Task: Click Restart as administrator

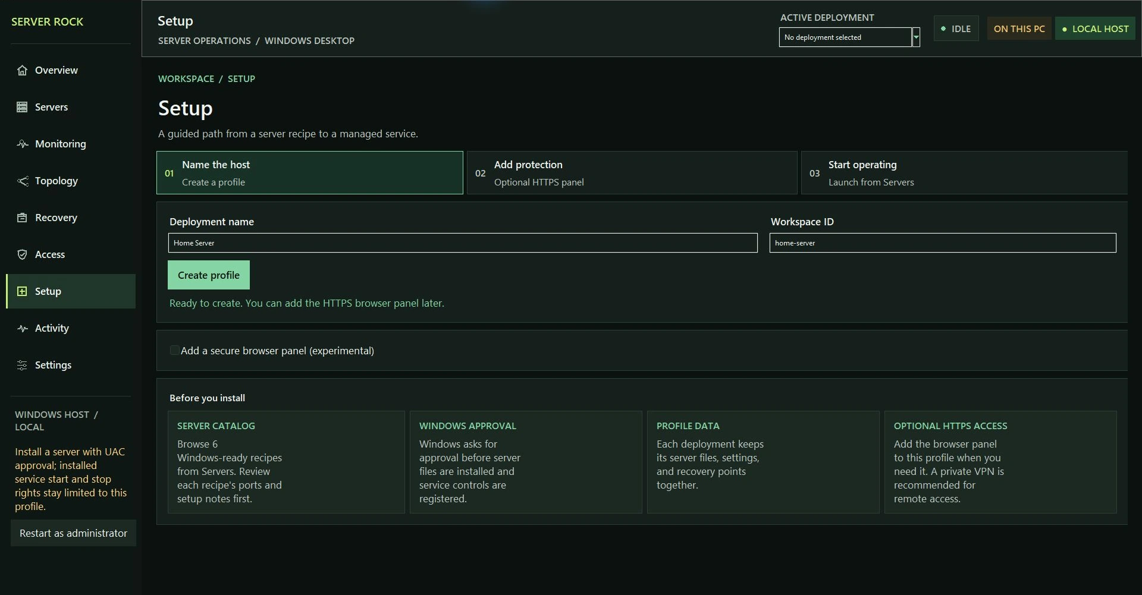Action: [73, 533]
